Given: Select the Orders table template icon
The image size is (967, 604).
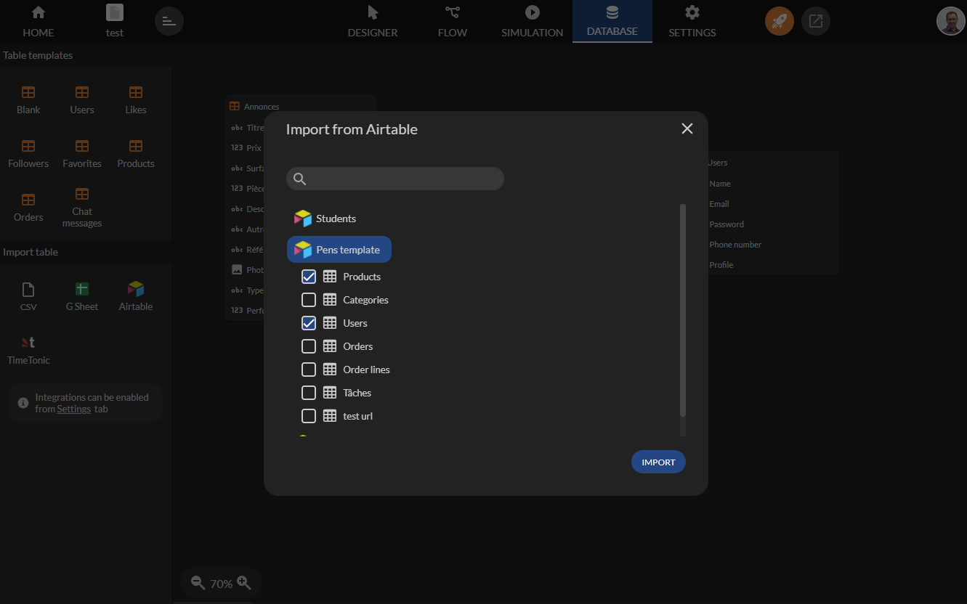Looking at the screenshot, I should 28,200.
